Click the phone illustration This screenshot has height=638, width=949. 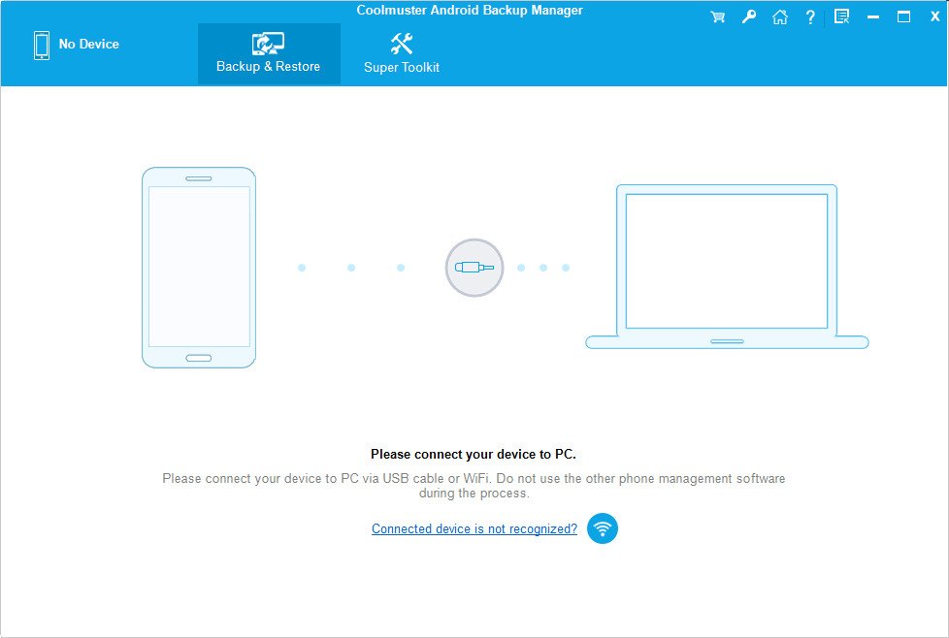pos(199,268)
